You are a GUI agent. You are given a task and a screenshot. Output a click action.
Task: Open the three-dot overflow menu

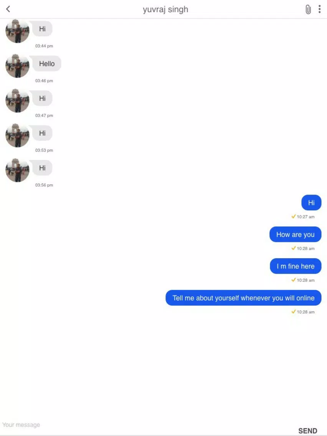tap(319, 9)
